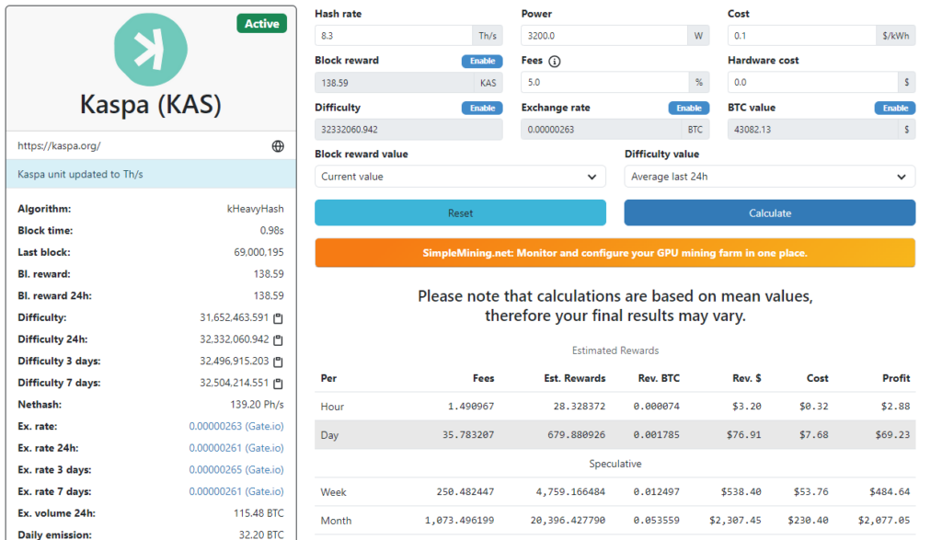942x540 pixels.
Task: Click the Rev. BTC column header
Action: (659, 378)
